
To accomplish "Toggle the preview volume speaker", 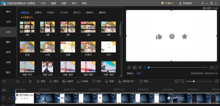I will tap(211, 68).
